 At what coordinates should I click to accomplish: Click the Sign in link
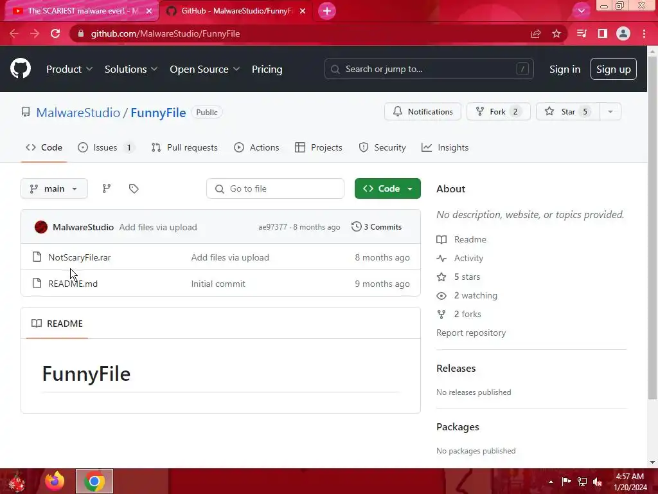tap(565, 69)
